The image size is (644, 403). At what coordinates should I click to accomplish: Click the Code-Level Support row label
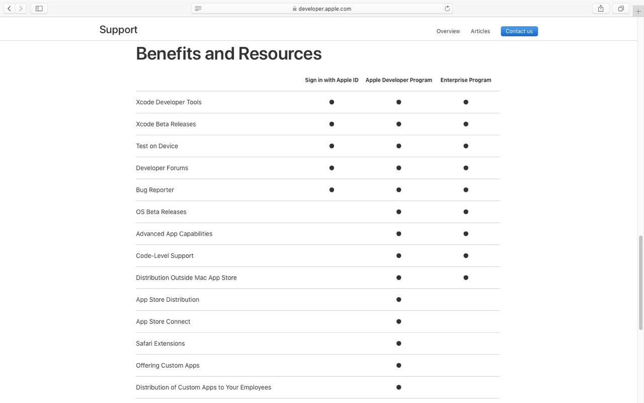point(165,256)
